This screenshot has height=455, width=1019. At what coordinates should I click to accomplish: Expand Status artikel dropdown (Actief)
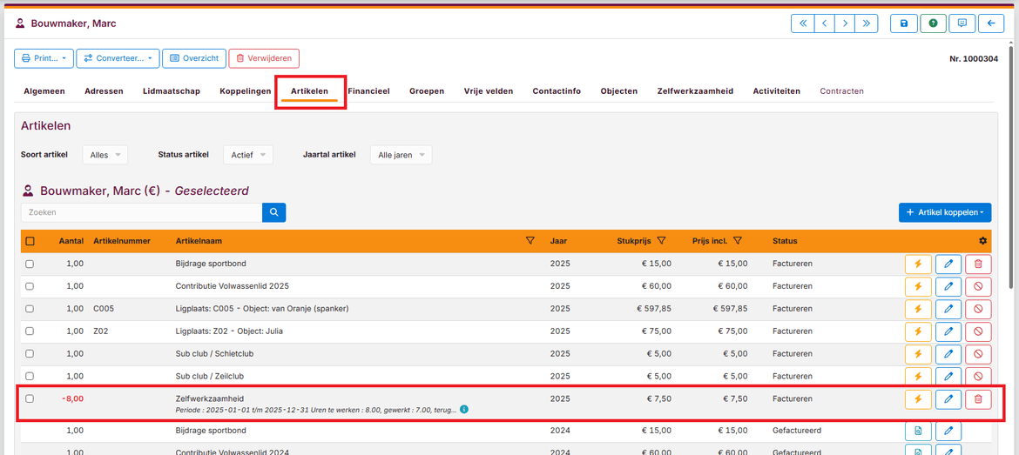click(248, 155)
